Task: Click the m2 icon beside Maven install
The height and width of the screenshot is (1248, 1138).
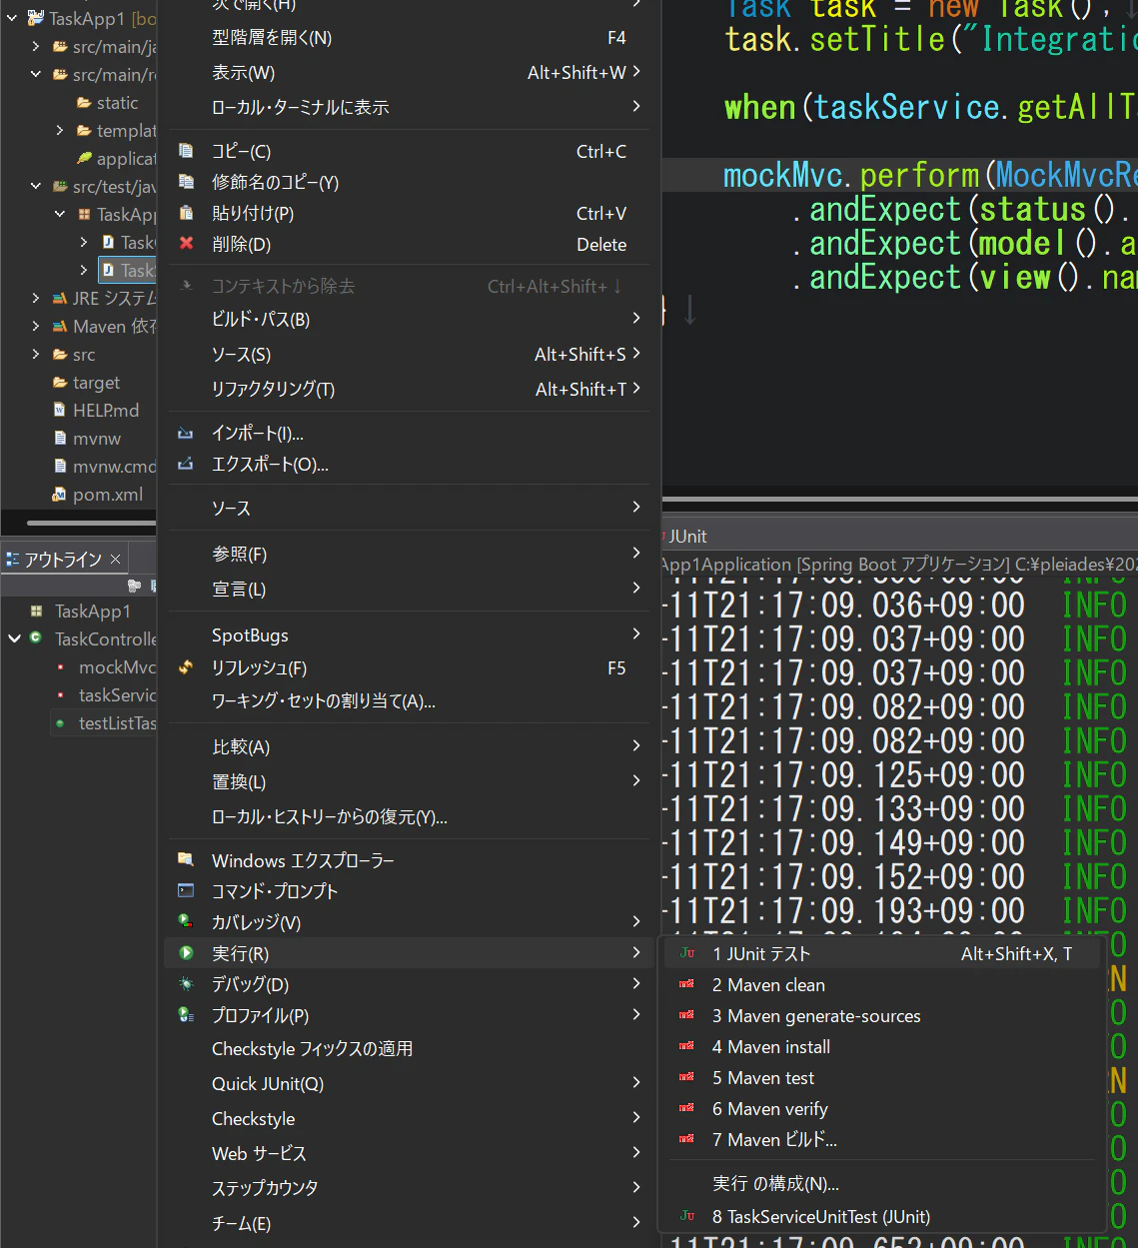Action: coord(687,1046)
